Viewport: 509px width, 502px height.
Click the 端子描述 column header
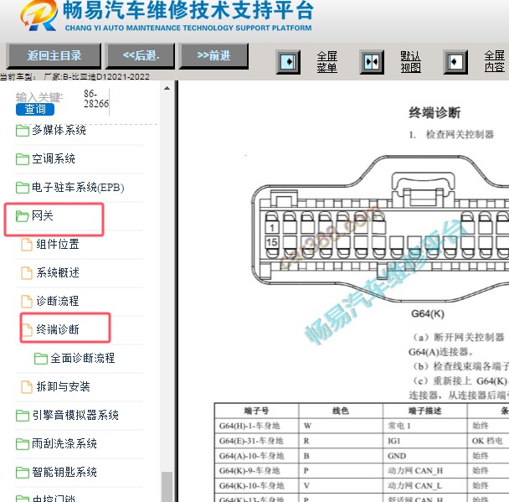point(425,411)
